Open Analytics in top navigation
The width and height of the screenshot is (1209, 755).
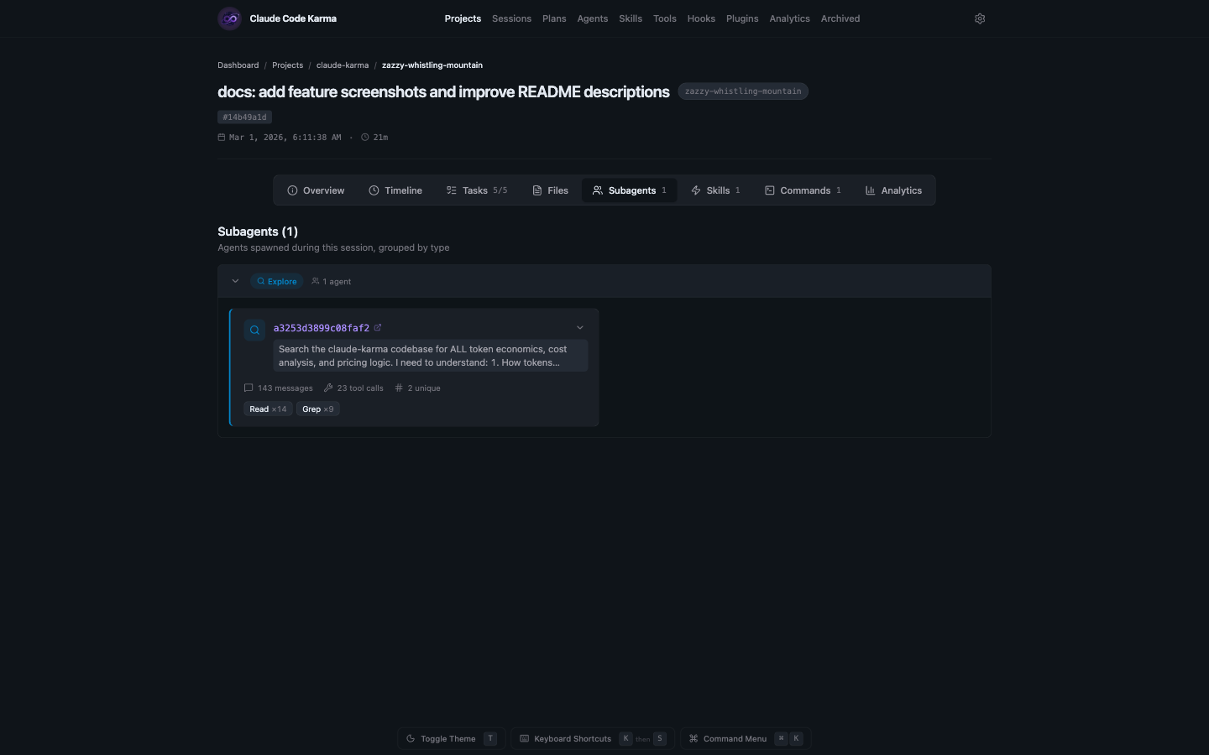click(x=790, y=18)
